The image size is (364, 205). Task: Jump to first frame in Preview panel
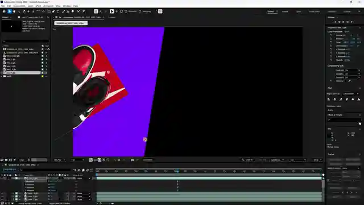pyautogui.click(x=335, y=22)
